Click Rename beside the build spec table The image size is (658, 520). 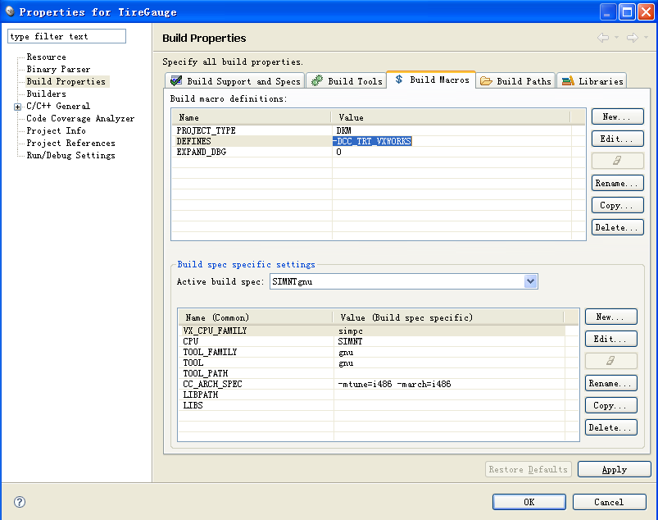[611, 383]
